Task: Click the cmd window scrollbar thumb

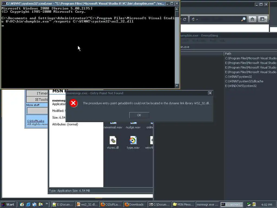Action: coord(177,14)
